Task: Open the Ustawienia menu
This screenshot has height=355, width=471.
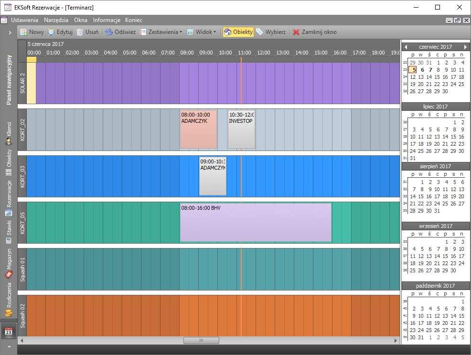Action: click(x=25, y=20)
